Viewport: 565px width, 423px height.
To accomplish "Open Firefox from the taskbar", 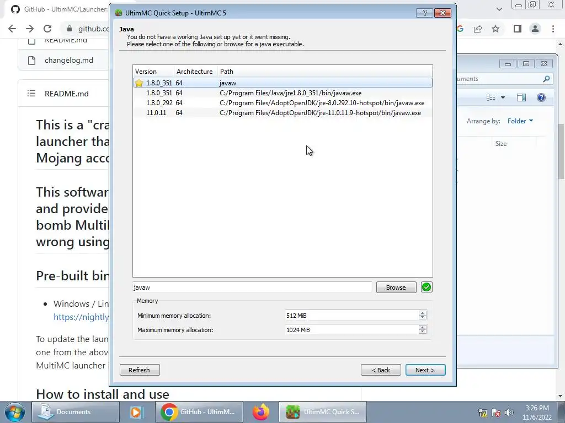I will pos(261,412).
